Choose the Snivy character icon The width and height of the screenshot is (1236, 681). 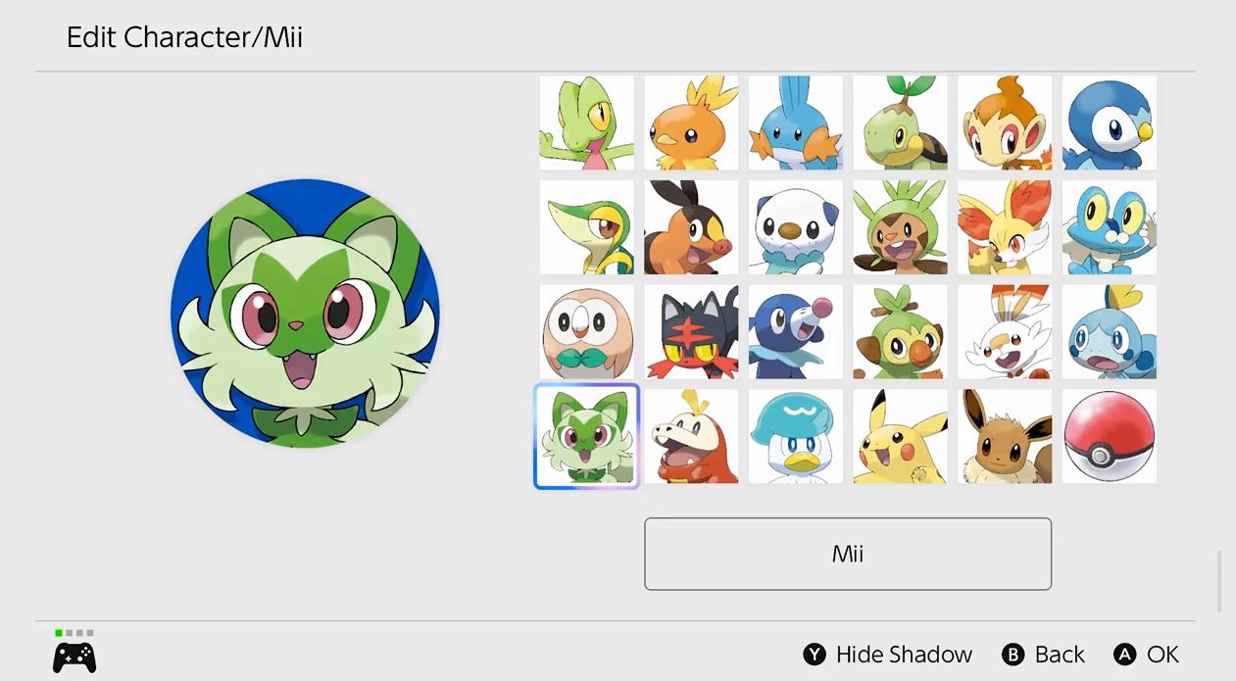[x=586, y=227]
